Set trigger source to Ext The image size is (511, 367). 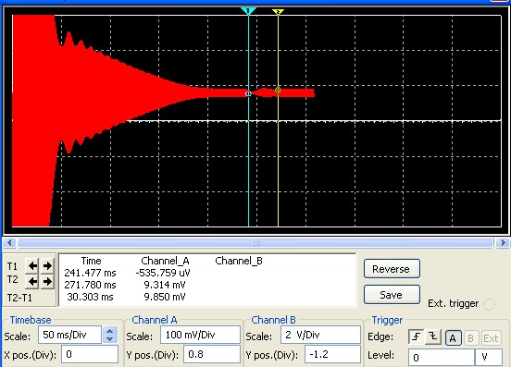[491, 338]
